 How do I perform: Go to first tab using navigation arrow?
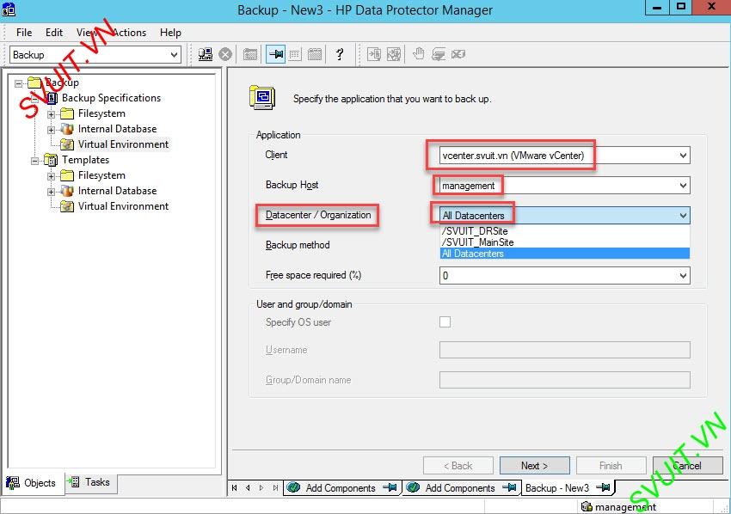coord(235,488)
